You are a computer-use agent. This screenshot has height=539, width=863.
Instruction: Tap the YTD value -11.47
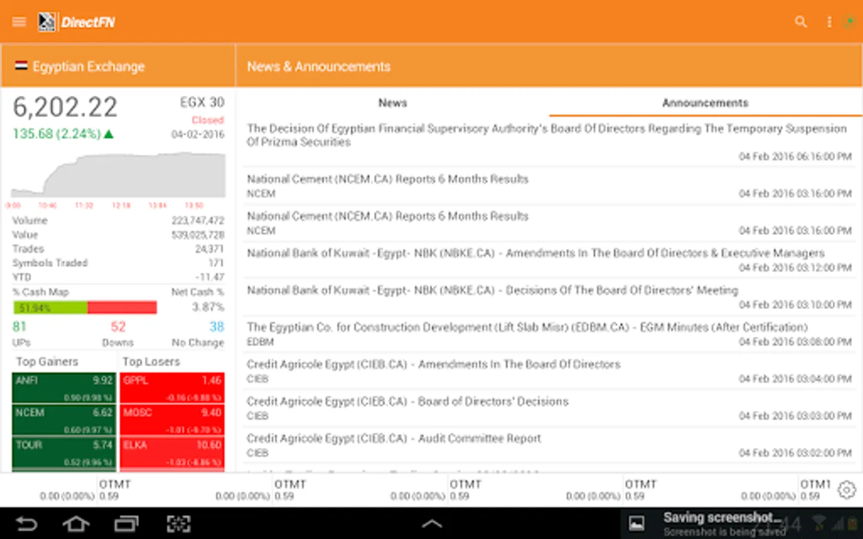(210, 277)
